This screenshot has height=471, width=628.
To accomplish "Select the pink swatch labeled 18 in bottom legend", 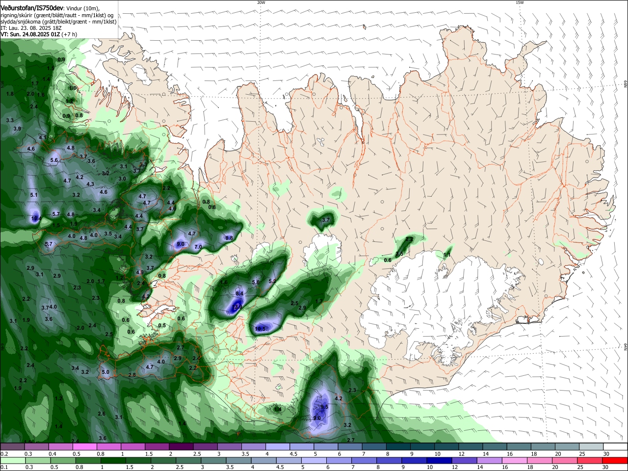I will [540, 460].
